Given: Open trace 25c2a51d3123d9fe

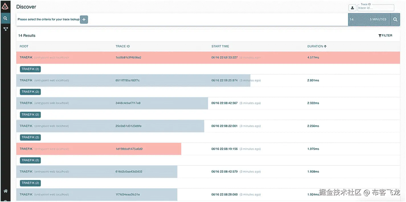Looking at the screenshot, I should tap(208, 126).
